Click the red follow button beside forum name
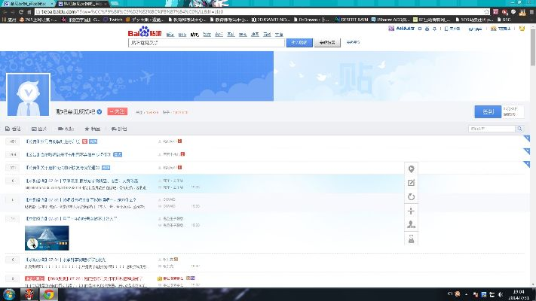This screenshot has width=536, height=301. (x=117, y=111)
